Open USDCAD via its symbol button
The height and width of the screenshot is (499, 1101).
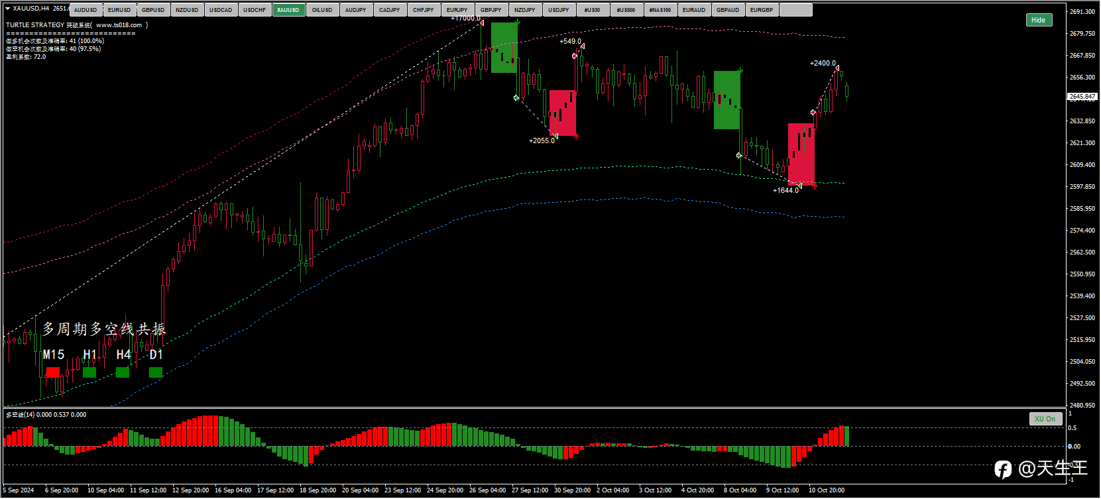(221, 10)
